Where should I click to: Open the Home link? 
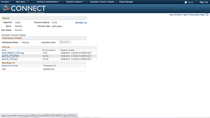191,2
